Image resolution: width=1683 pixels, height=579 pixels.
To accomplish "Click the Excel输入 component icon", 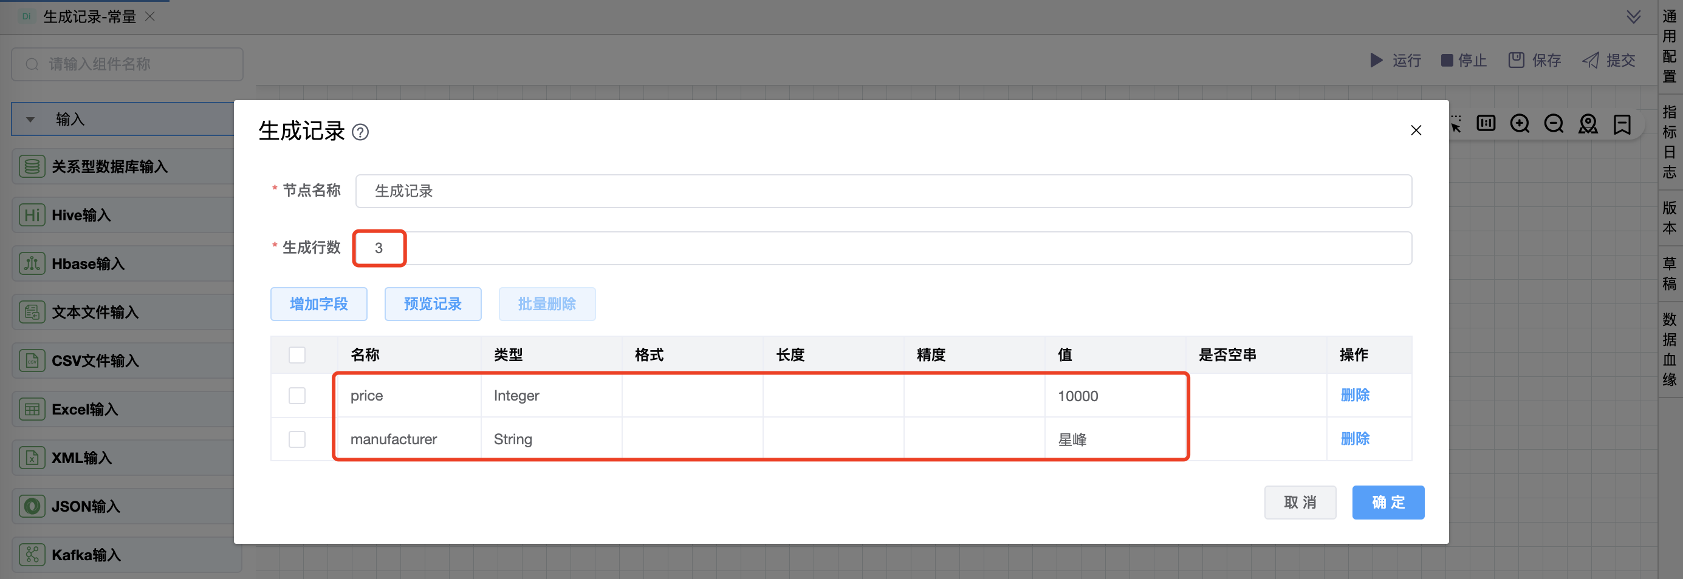I will click(32, 409).
